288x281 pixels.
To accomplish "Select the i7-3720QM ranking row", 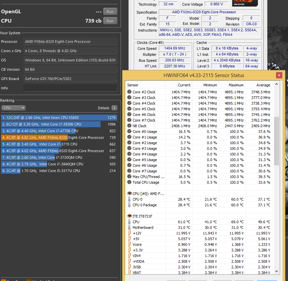I will [x=59, y=157].
